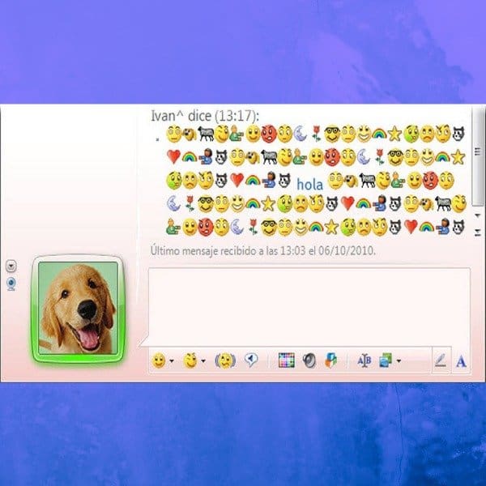
Task: Switch to handwriting pen input tab
Action: (x=441, y=361)
